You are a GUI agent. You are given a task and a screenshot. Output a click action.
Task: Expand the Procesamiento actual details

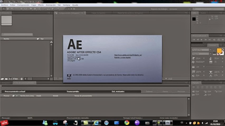[3, 92]
